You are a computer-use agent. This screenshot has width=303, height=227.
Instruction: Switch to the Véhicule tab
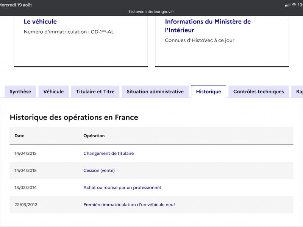[x=53, y=92]
